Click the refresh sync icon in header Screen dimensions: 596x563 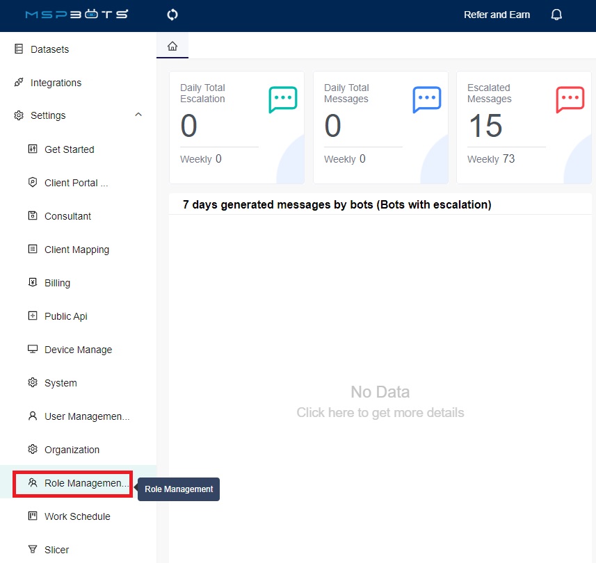tap(172, 15)
